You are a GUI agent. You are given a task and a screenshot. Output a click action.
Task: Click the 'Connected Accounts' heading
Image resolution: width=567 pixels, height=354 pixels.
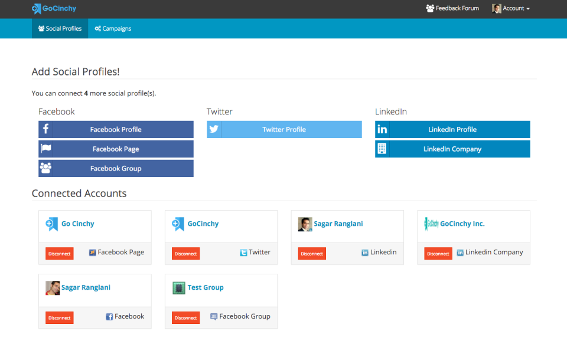(79, 194)
